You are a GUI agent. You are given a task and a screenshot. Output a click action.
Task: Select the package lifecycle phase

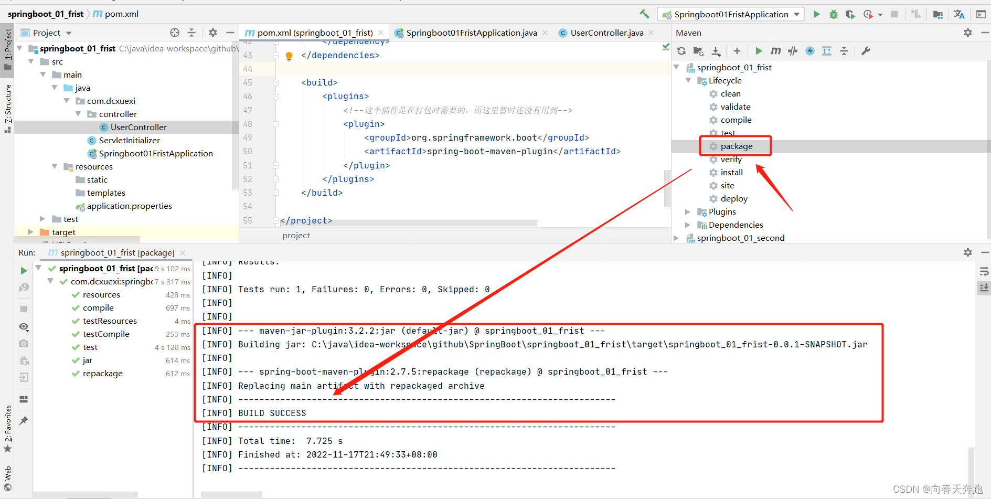click(x=736, y=146)
